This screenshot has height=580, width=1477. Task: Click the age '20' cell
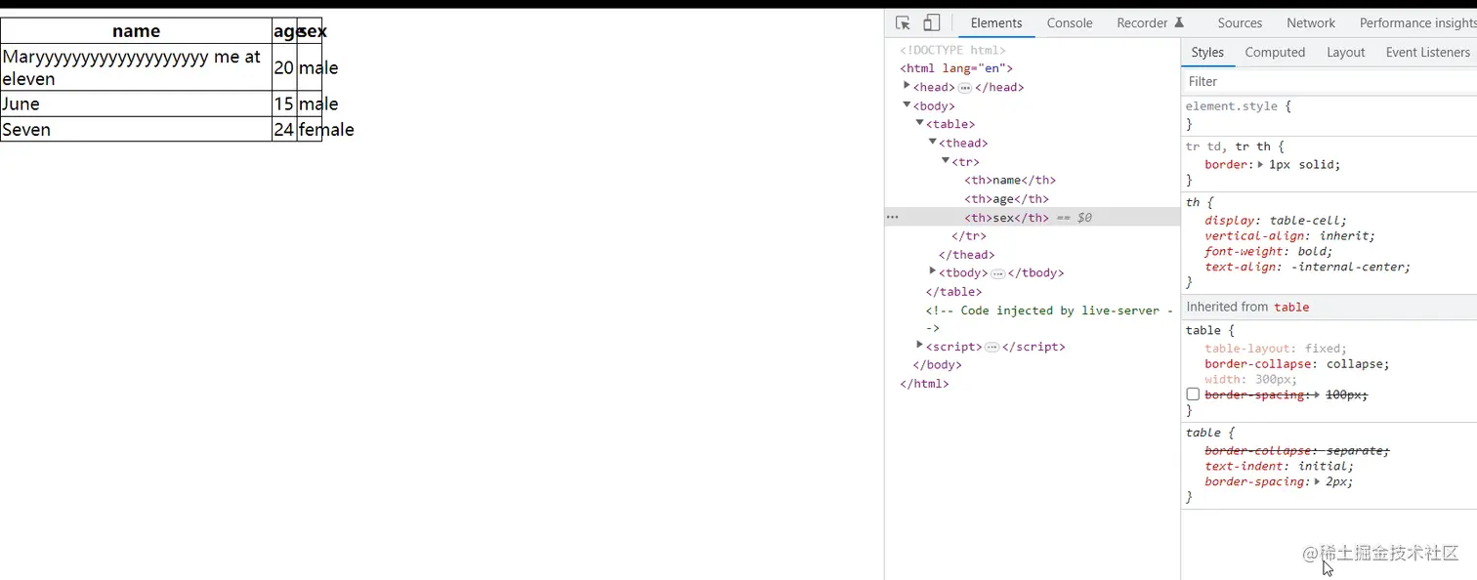click(284, 67)
